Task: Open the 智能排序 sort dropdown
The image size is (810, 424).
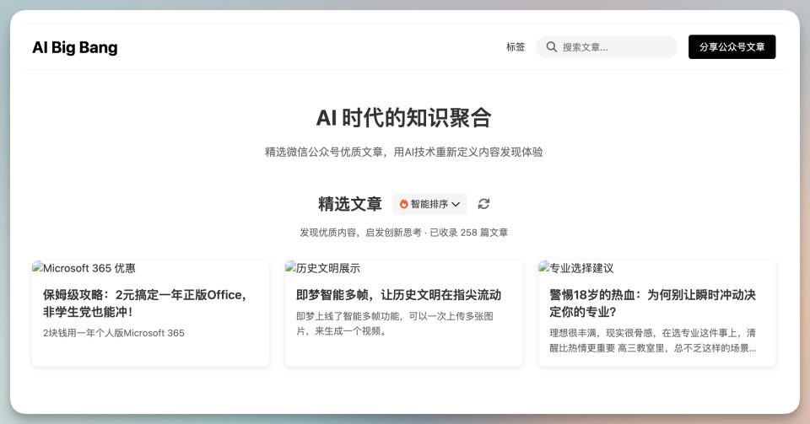Action: point(429,204)
